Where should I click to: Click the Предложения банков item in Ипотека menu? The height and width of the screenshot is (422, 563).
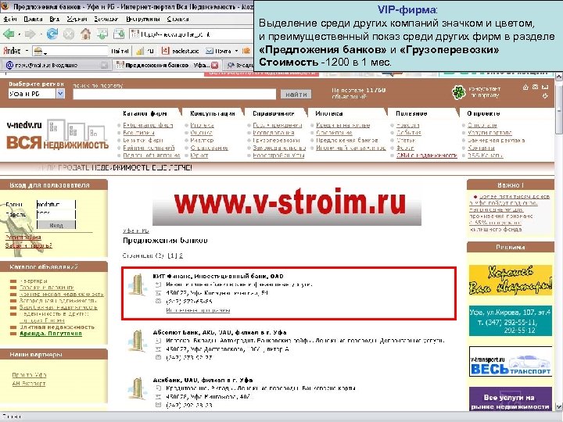point(347,141)
